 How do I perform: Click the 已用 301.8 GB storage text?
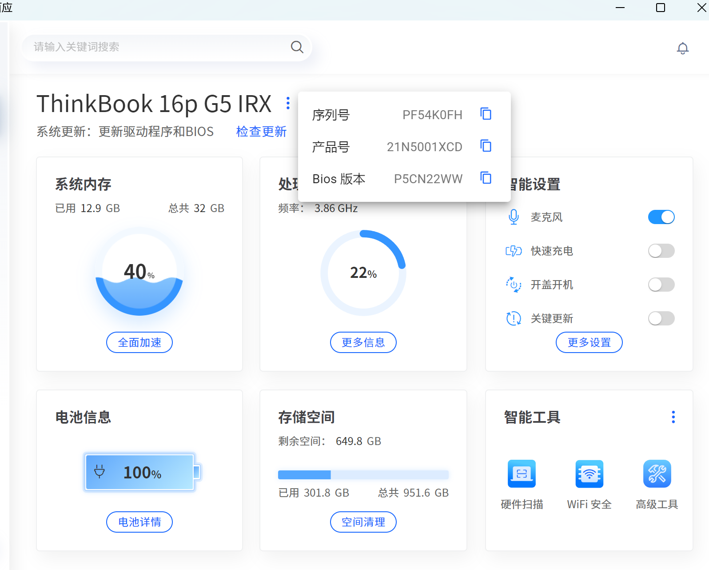click(x=314, y=493)
